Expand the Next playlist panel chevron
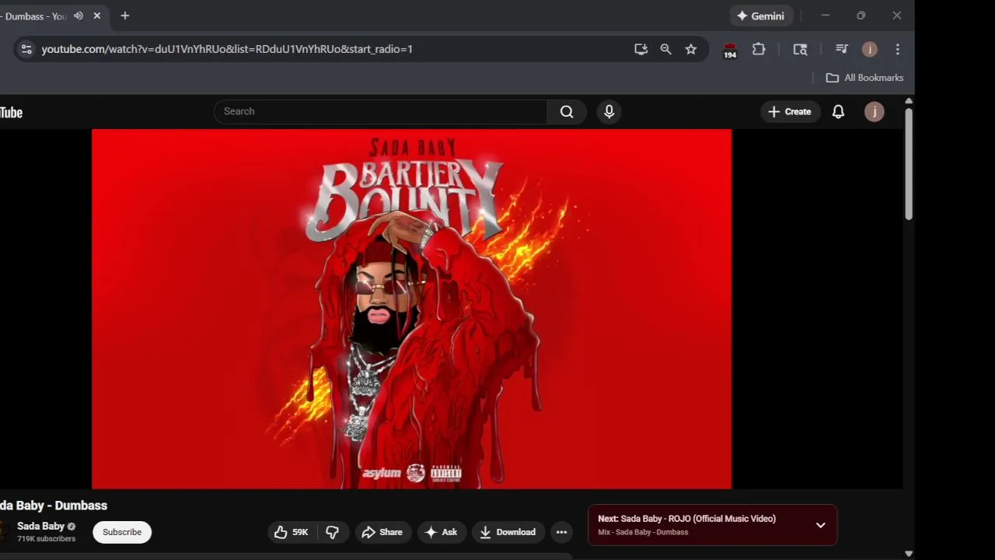This screenshot has width=995, height=560. tap(821, 525)
